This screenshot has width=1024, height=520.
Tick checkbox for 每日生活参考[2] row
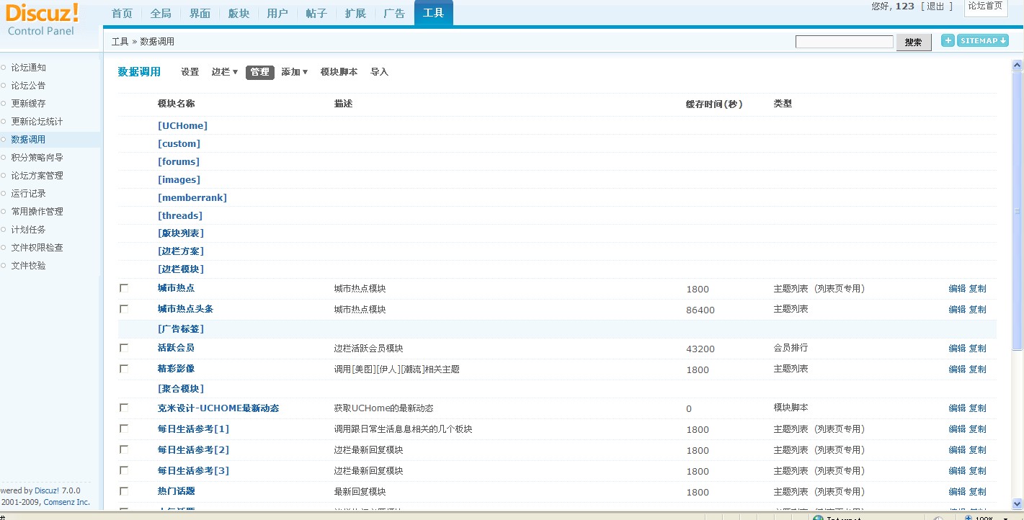tap(124, 449)
